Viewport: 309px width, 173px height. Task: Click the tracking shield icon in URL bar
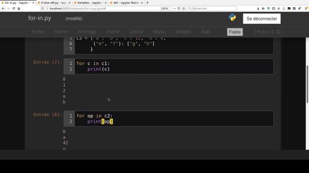point(43,9)
